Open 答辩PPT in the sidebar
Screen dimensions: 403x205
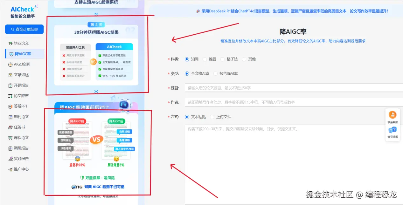[21, 106]
